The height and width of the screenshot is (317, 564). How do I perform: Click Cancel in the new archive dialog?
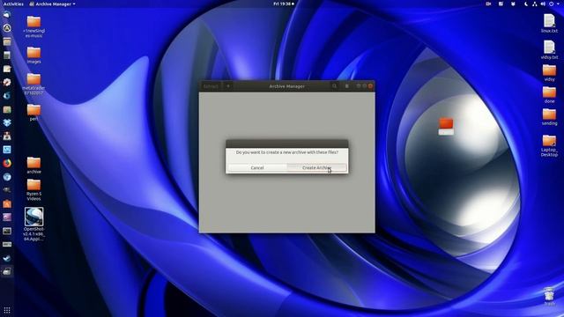click(x=257, y=168)
